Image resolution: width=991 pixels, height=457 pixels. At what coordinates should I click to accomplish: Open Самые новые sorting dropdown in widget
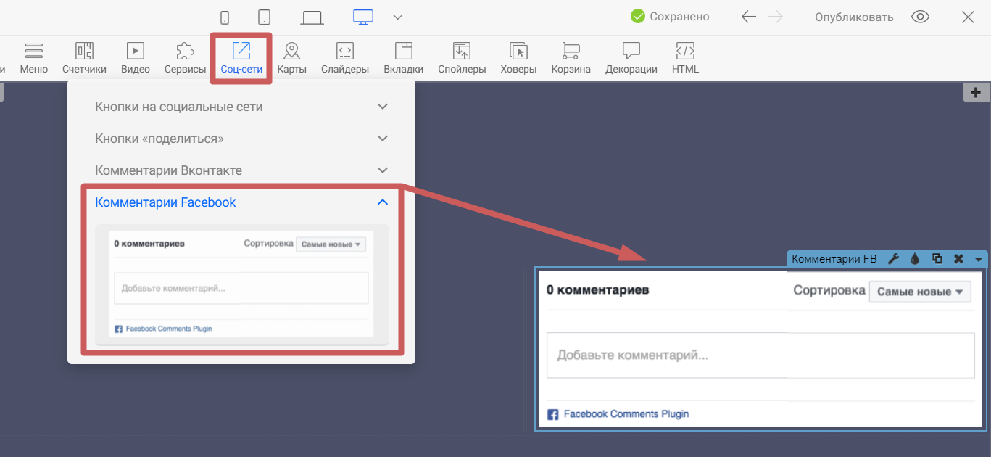[919, 292]
